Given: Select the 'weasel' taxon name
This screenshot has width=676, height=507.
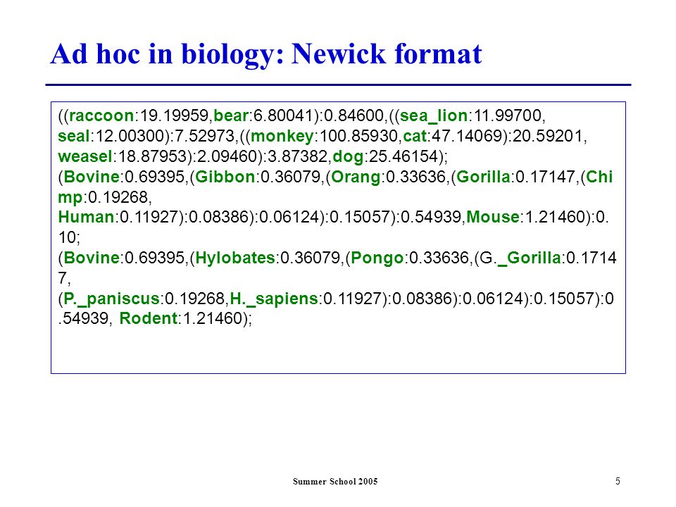Looking at the screenshot, I should [x=85, y=156].
